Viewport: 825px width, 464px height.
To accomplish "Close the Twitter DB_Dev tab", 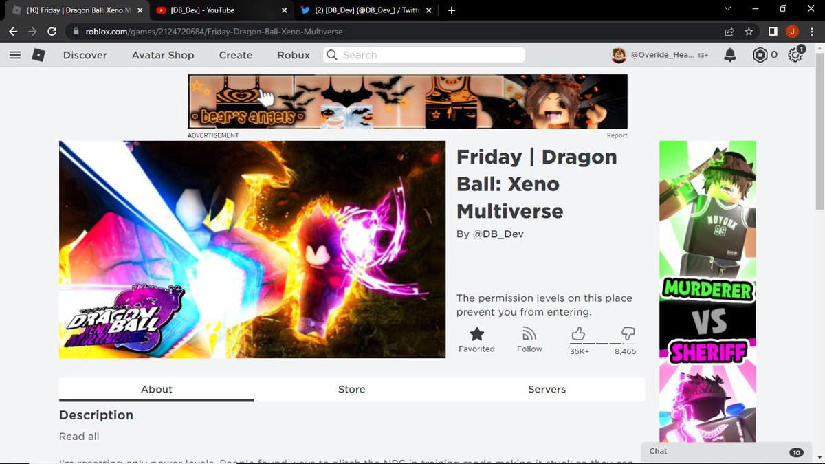I will click(x=428, y=10).
